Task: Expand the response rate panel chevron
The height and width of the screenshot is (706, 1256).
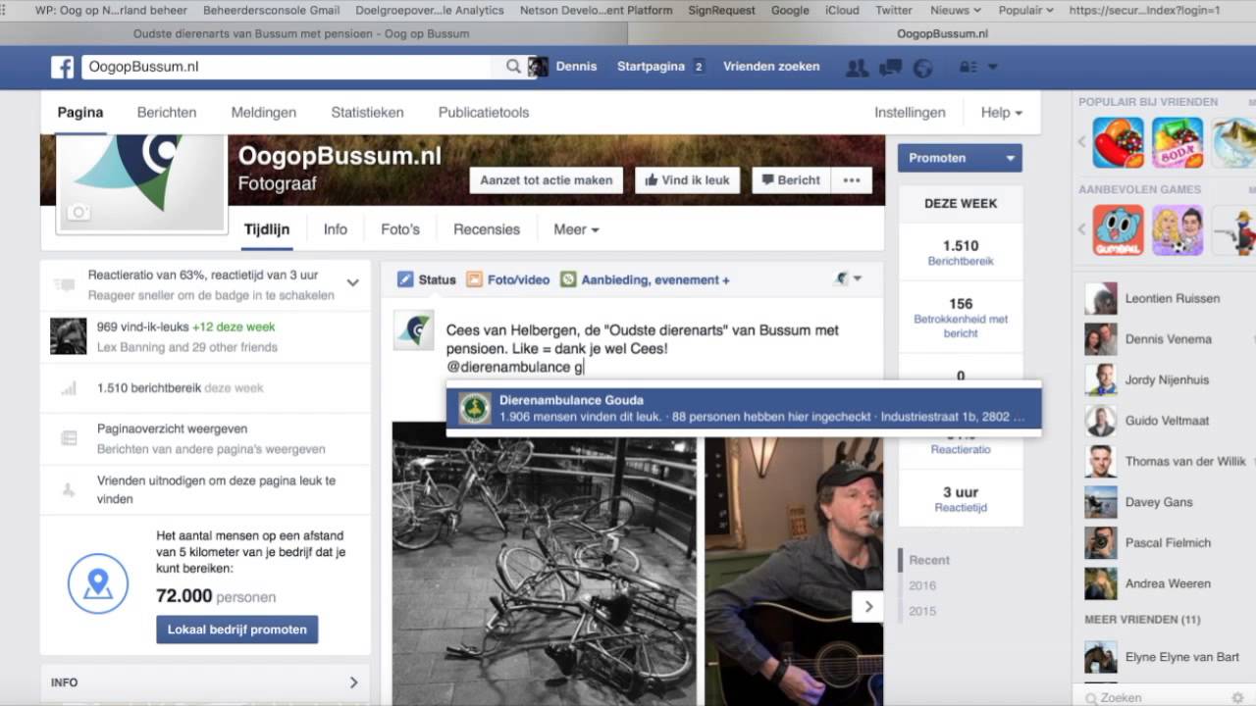Action: pos(353,282)
